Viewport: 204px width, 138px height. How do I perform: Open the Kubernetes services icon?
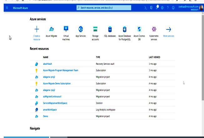(x=154, y=29)
